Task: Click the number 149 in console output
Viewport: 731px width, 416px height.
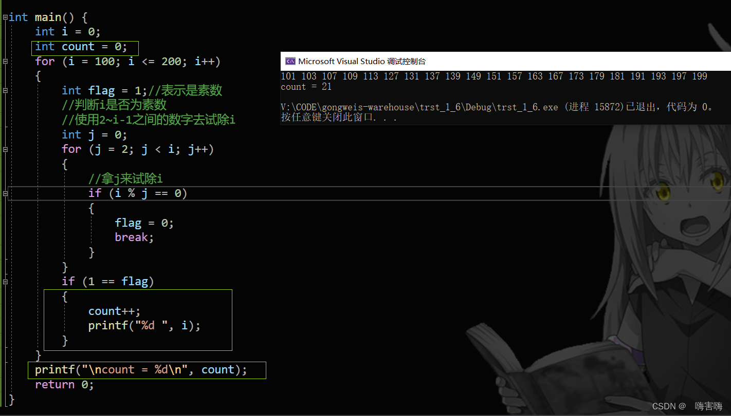Action: (x=473, y=76)
